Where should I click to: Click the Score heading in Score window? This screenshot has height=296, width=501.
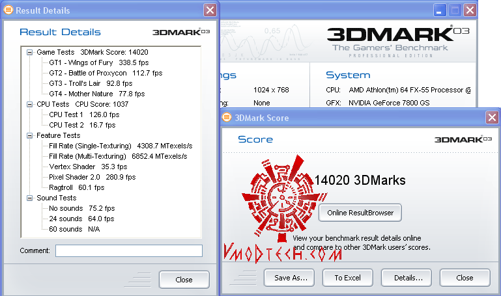[255, 139]
